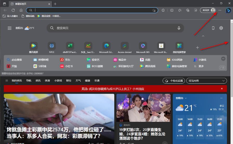This screenshot has height=144, width=233.
Task: Open 头条_hao123 quick link tile
Action: tap(88, 47)
